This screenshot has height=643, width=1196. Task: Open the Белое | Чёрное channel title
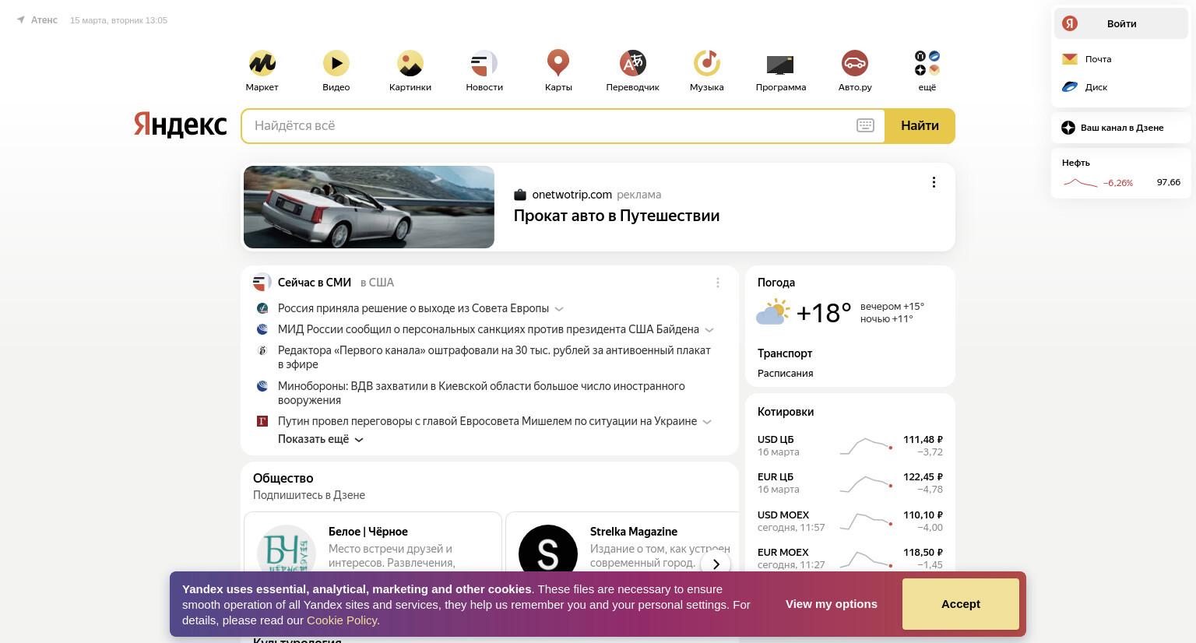(368, 532)
